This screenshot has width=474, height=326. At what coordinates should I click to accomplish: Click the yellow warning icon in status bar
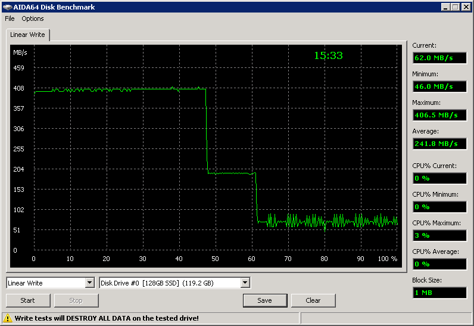8,318
